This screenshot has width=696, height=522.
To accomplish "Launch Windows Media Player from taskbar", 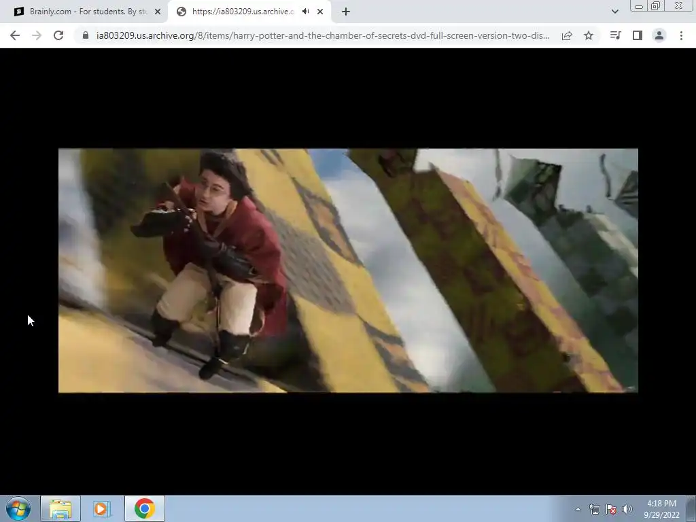I will point(101,508).
